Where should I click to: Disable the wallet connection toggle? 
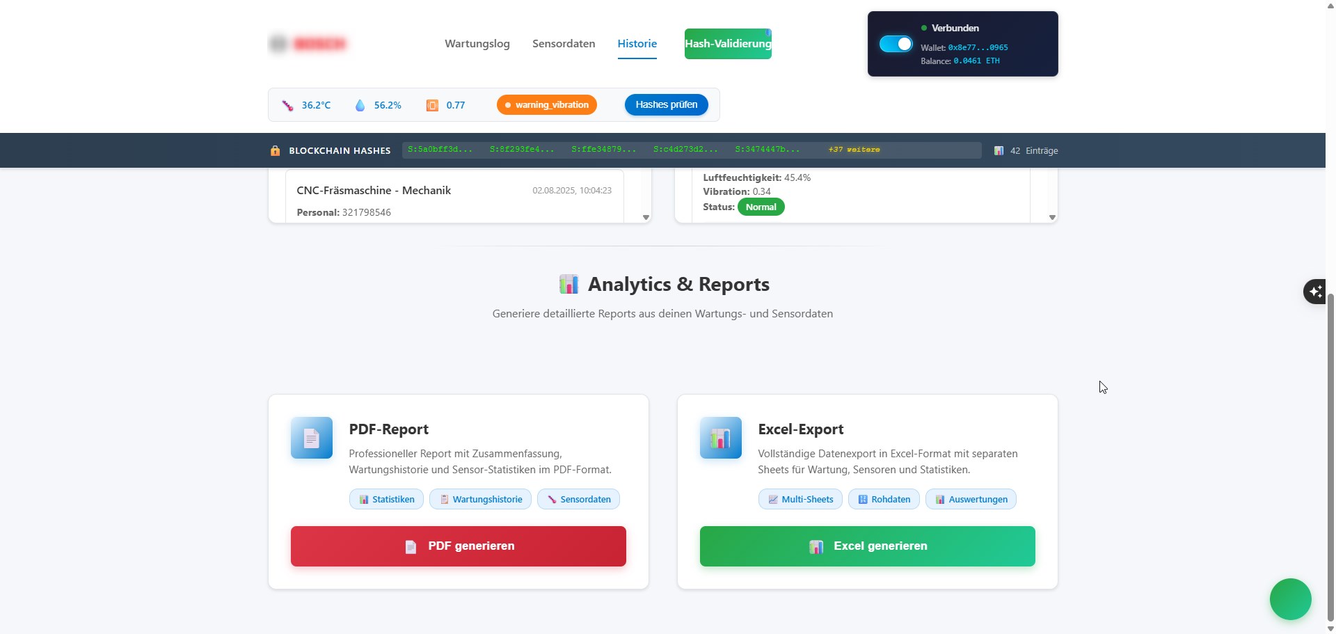[895, 43]
